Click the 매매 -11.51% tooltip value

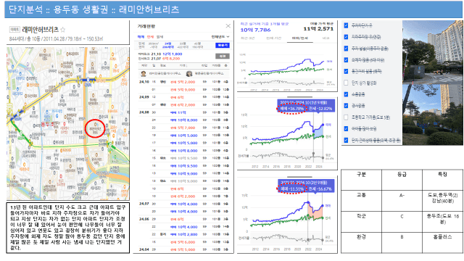[x=292, y=188]
